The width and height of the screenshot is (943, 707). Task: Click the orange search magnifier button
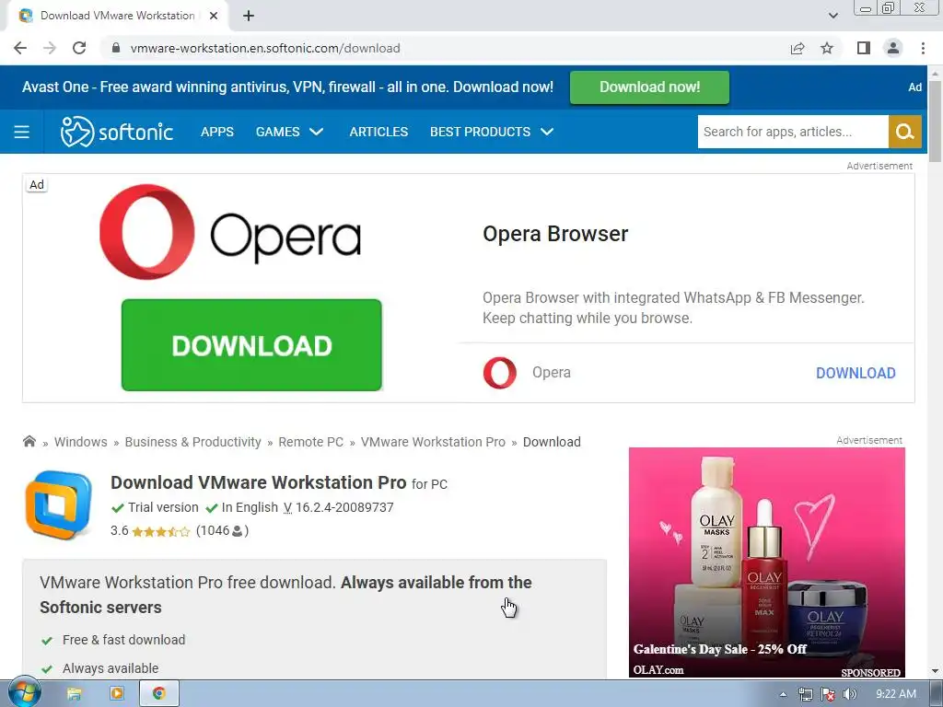pos(905,132)
